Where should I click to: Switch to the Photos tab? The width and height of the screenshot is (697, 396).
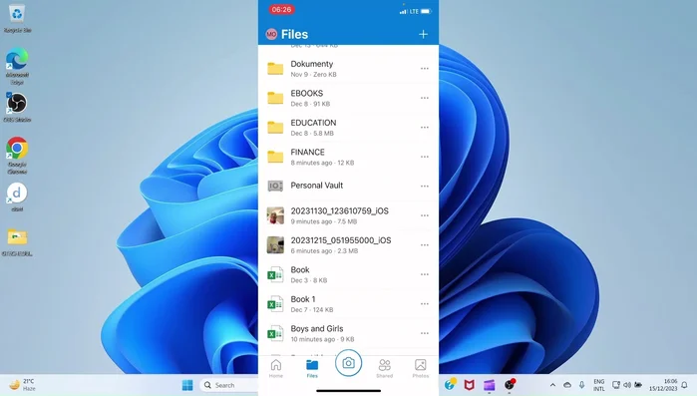pyautogui.click(x=420, y=368)
